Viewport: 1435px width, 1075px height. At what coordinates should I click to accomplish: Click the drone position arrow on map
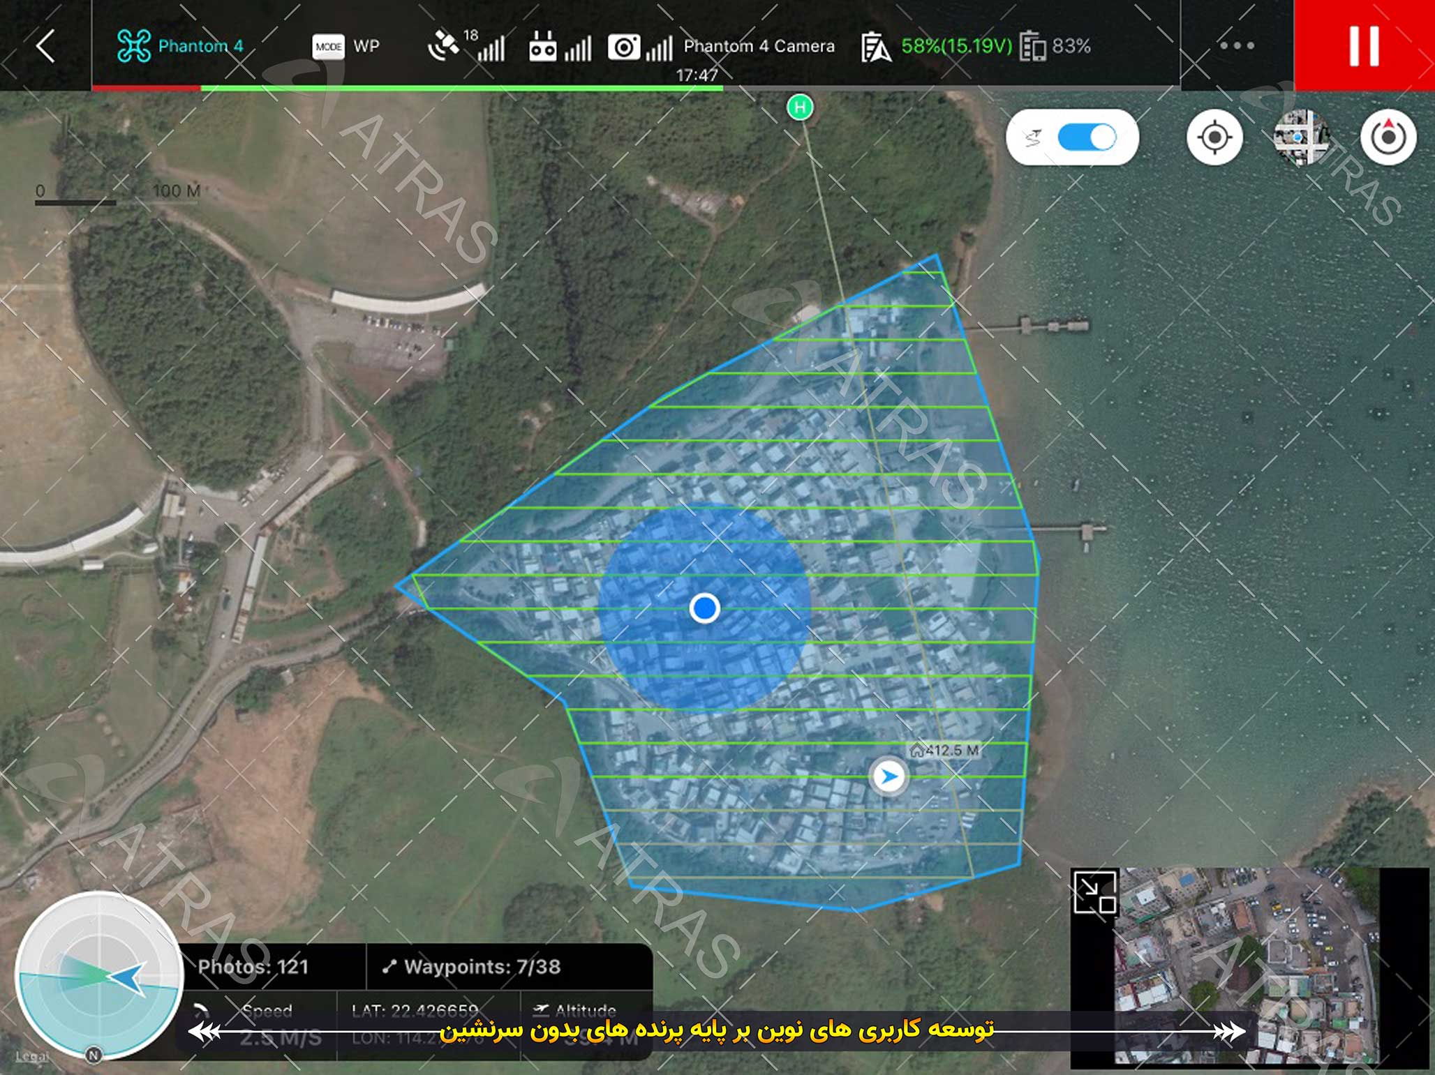point(888,776)
